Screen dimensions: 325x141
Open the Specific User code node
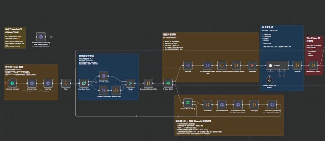pos(116,90)
